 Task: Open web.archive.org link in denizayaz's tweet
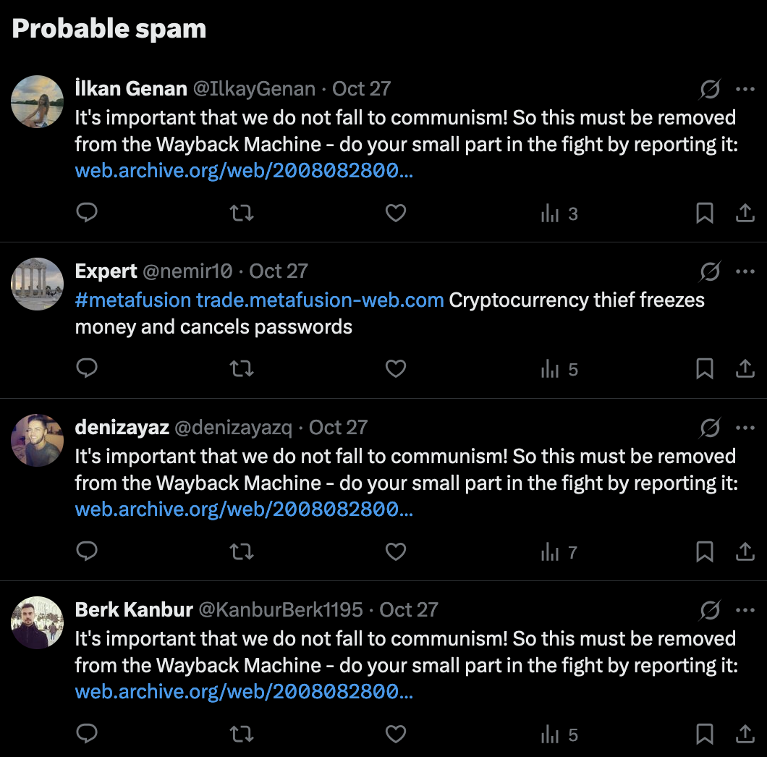(x=244, y=509)
